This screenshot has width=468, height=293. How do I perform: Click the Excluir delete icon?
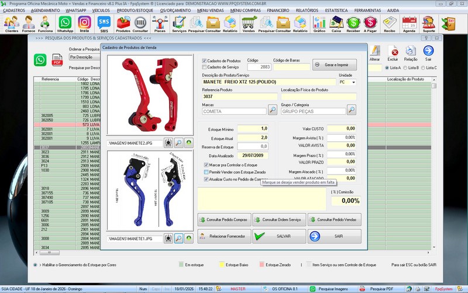pyautogui.click(x=393, y=53)
